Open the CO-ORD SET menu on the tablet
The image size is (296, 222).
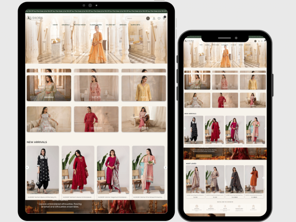point(110,25)
